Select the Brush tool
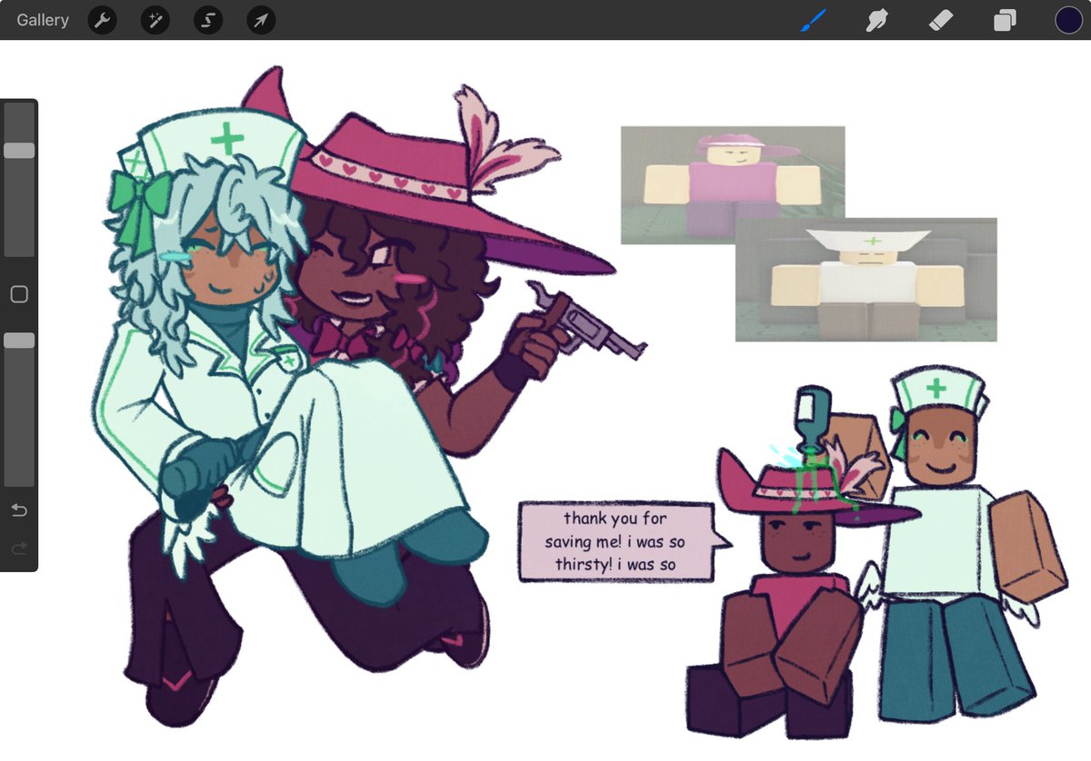 tap(813, 20)
